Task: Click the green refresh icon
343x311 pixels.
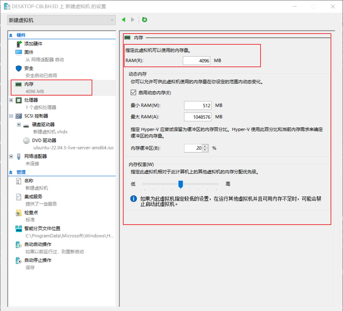Action: [x=144, y=20]
